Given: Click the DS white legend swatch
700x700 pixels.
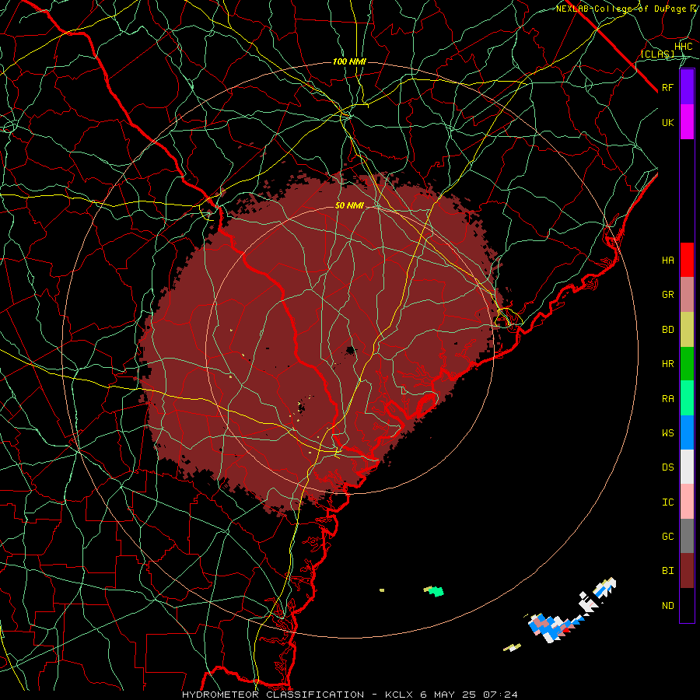Looking at the screenshot, I should pos(687,467).
